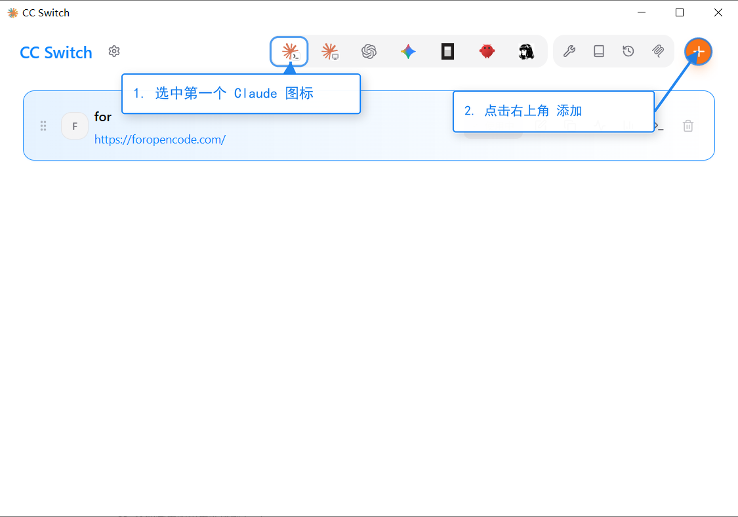Switch to the Gemini star icon
The height and width of the screenshot is (517, 738).
pos(408,51)
